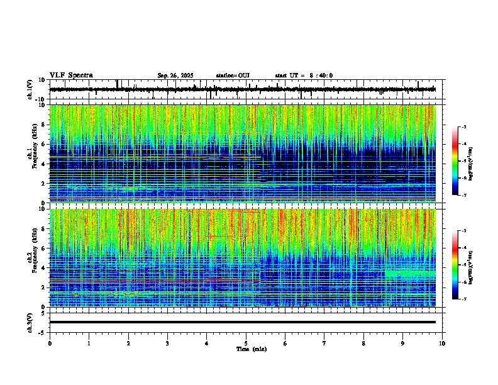This screenshot has width=498, height=385.
Task: Click time axis tick label 3
Action: pyautogui.click(x=167, y=343)
